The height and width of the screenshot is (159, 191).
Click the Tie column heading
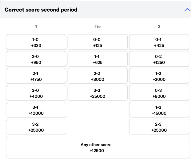pyautogui.click(x=97, y=26)
